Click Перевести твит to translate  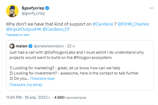tap(18, 35)
